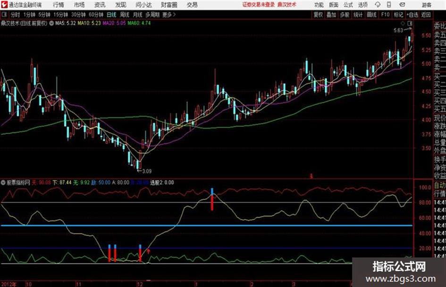Click the 通达信 red logo icon

(4, 5)
